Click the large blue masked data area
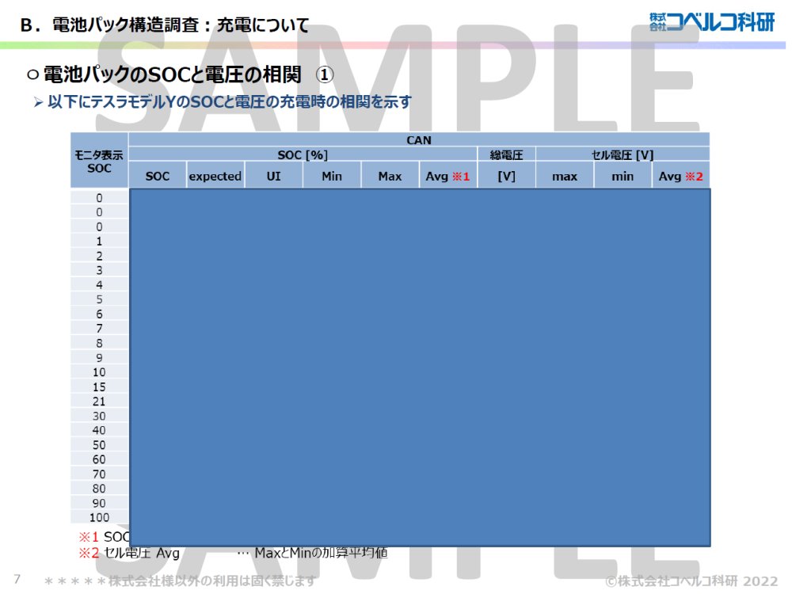 point(420,367)
